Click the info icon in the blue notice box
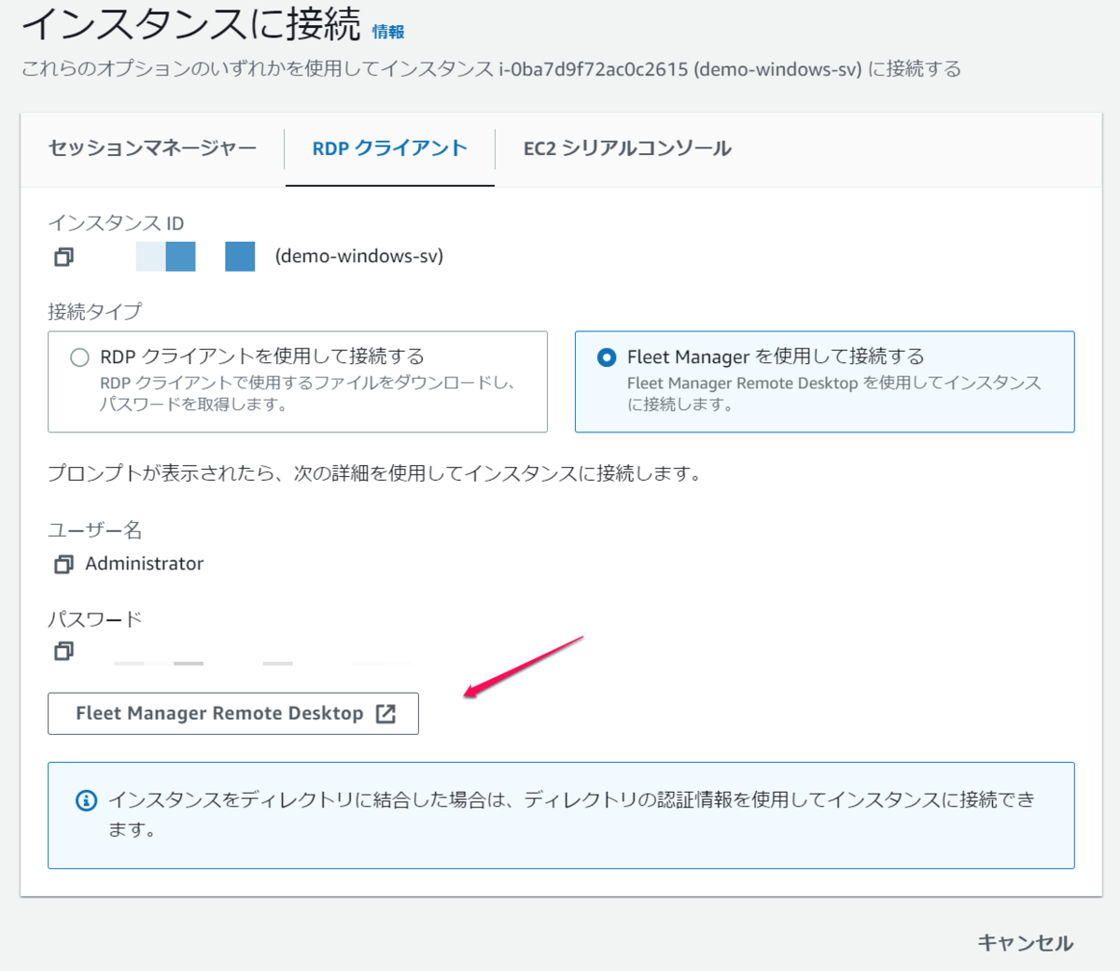The height and width of the screenshot is (971, 1120). click(x=86, y=800)
